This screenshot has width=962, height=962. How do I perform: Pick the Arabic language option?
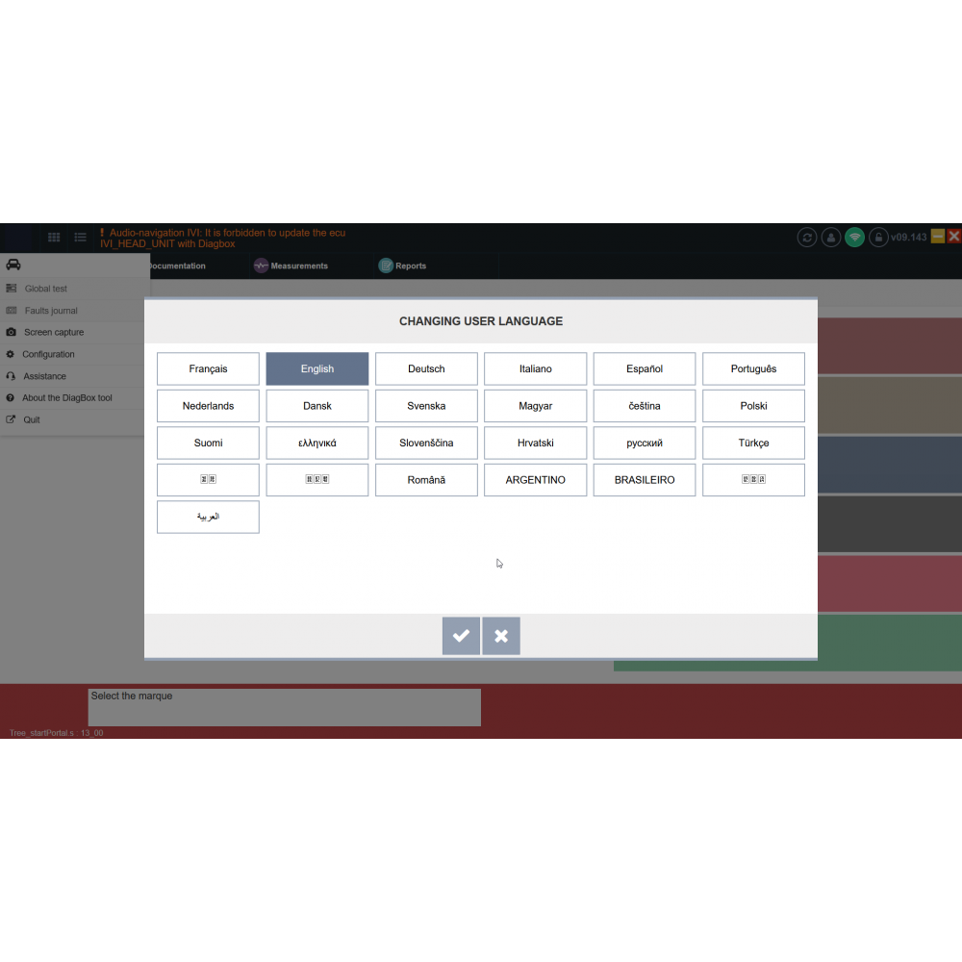[208, 517]
